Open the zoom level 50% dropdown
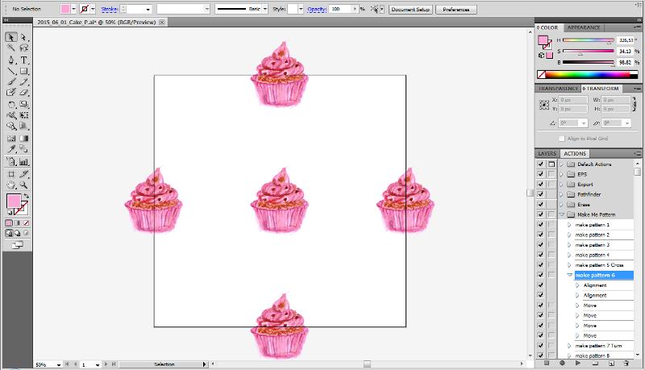The height and width of the screenshot is (370, 645). pos(58,364)
